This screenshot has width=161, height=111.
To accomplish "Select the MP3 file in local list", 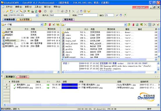I will point(10,43).
